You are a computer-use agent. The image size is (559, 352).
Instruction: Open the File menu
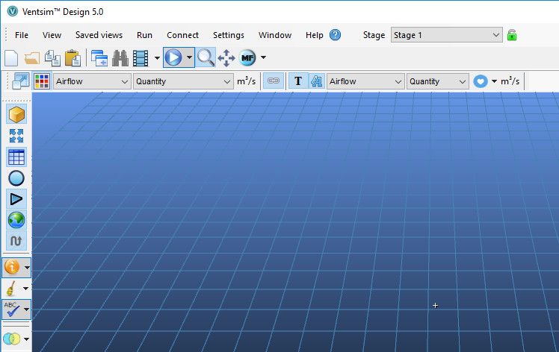click(x=22, y=35)
